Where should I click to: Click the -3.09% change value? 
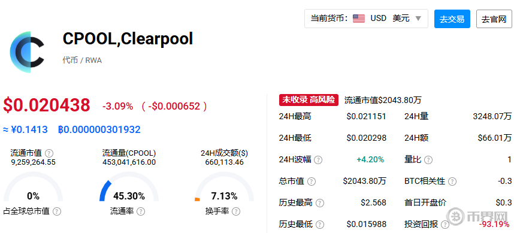pyautogui.click(x=117, y=107)
